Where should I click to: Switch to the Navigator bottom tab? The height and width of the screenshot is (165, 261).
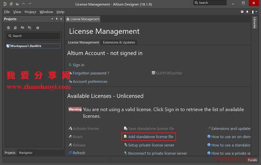click(x=26, y=153)
